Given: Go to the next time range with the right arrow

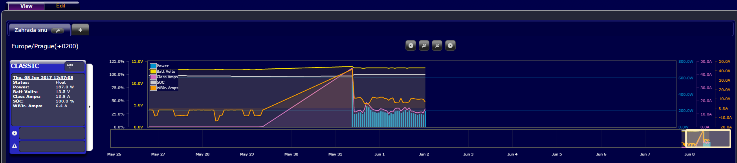Looking at the screenshot, I should coord(450,46).
